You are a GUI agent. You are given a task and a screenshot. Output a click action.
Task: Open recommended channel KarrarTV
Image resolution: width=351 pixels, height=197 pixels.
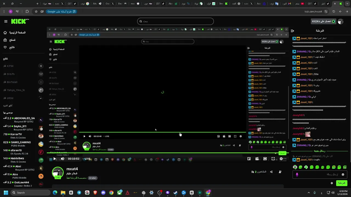coord(23,136)
